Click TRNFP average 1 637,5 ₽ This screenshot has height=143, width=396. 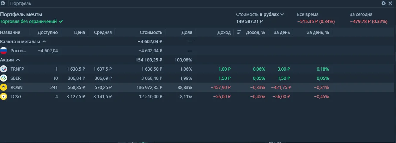click(x=103, y=69)
